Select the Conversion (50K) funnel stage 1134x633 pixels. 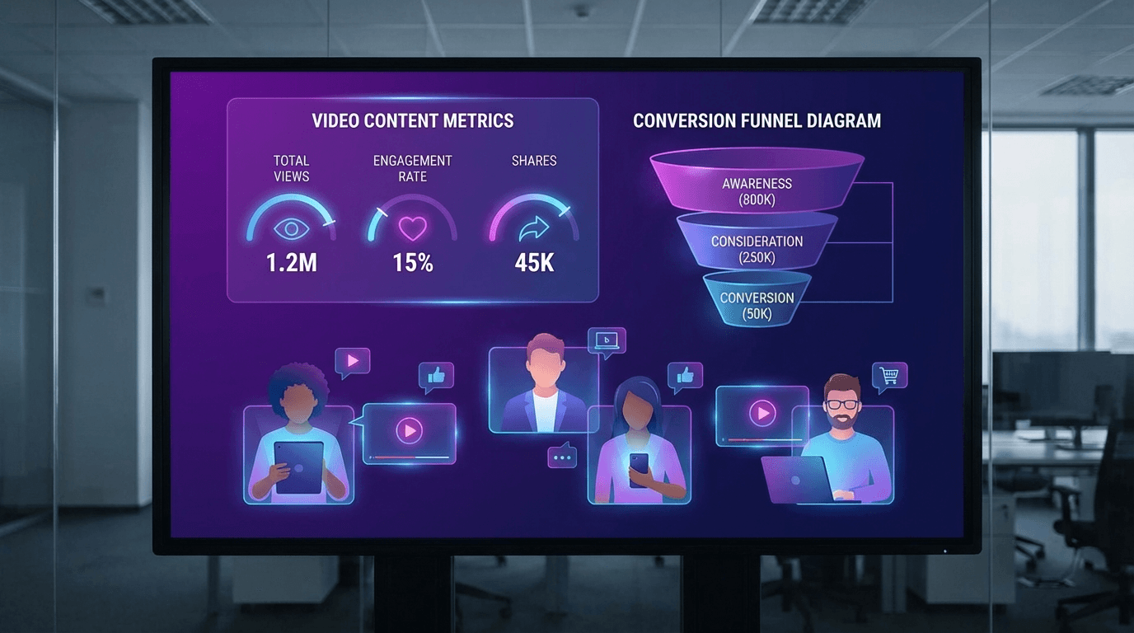pyautogui.click(x=757, y=305)
